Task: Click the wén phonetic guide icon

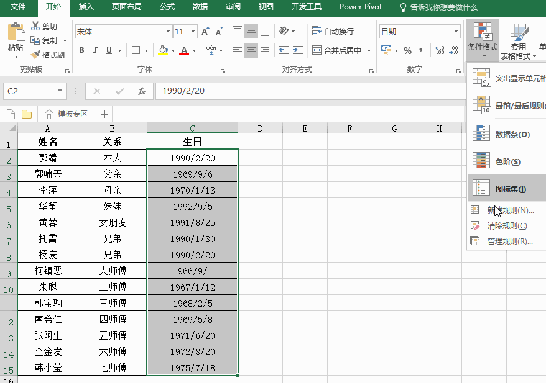Action: coord(211,50)
